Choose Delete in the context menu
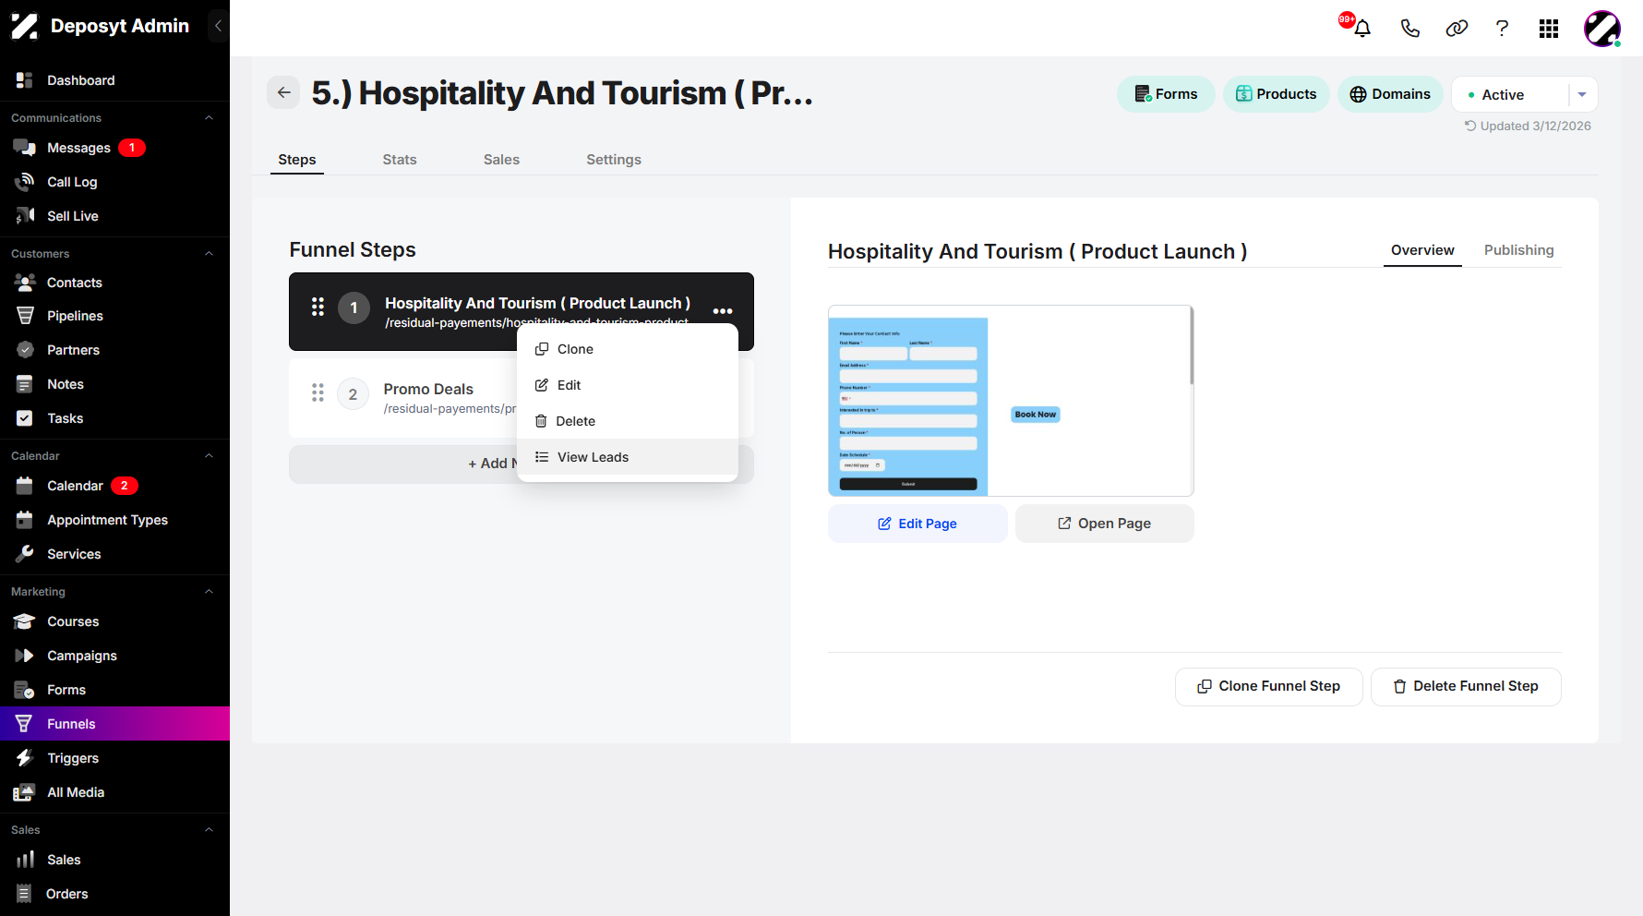Screen dimensions: 1643x916 click(x=628, y=421)
